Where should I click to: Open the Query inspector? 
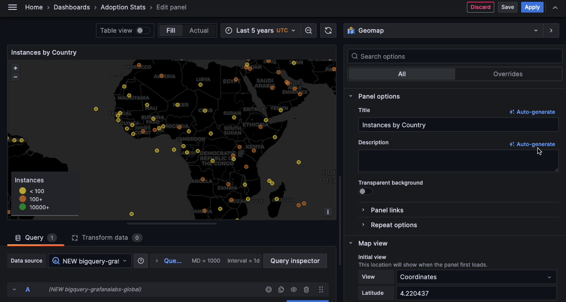tap(295, 261)
